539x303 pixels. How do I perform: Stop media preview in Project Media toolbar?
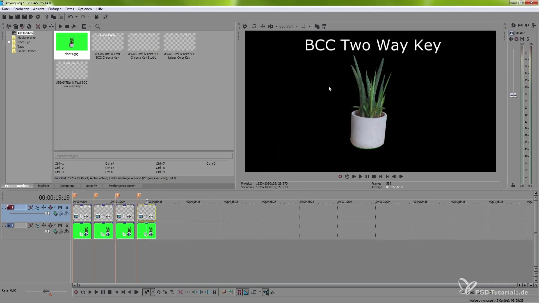click(x=67, y=26)
